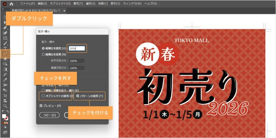Select the Eraser tool

(x=5, y=59)
